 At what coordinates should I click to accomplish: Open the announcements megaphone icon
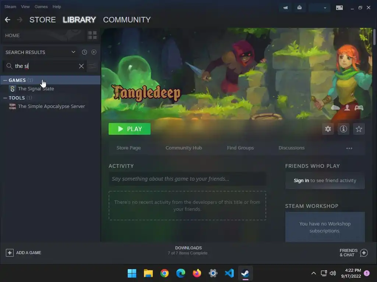(285, 8)
